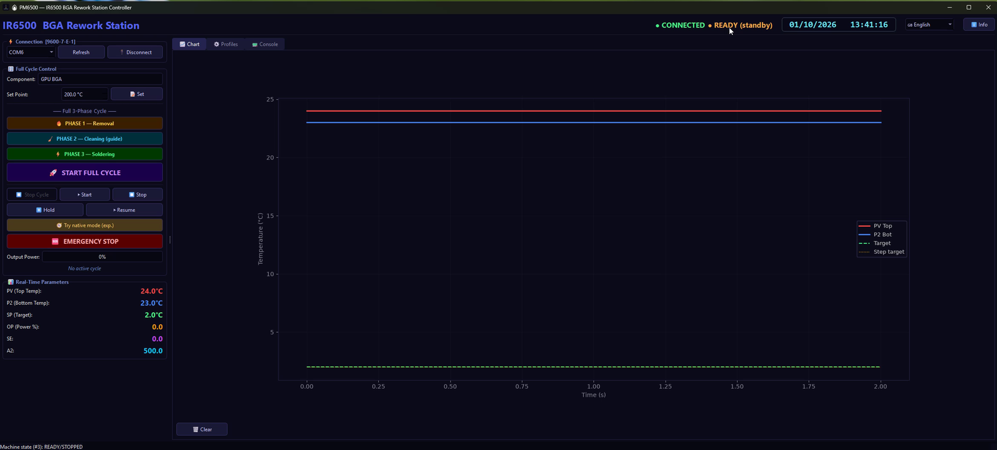This screenshot has height=450, width=997.
Task: Click P2 Bot legend entry
Action: pyautogui.click(x=875, y=234)
